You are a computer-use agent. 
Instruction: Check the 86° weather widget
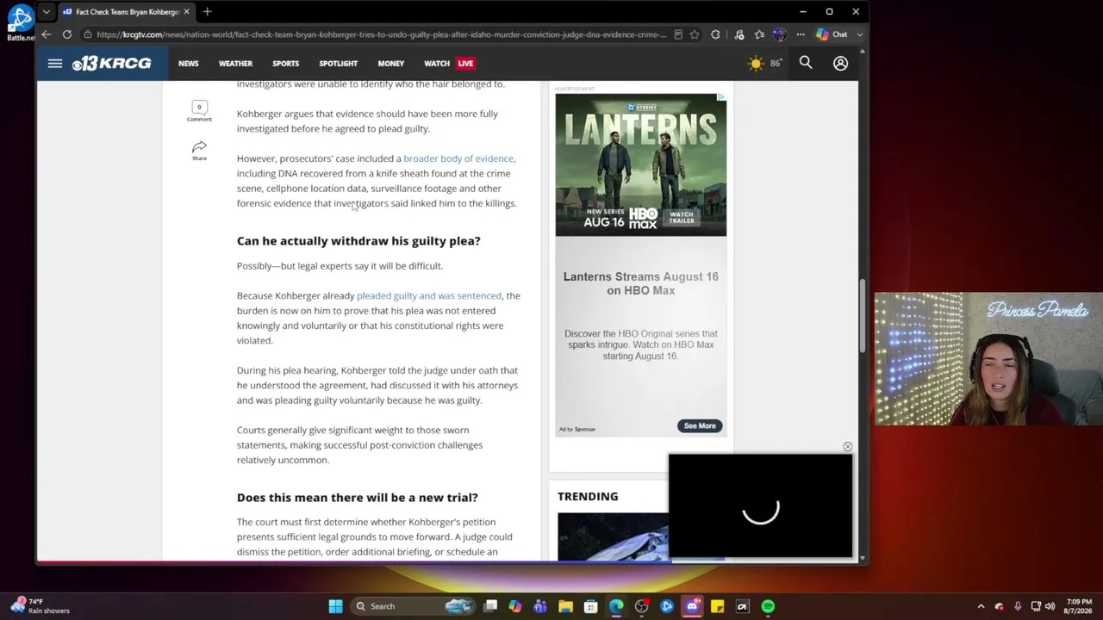point(764,63)
